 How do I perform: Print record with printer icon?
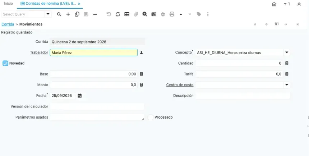pyautogui.click(x=172, y=14)
